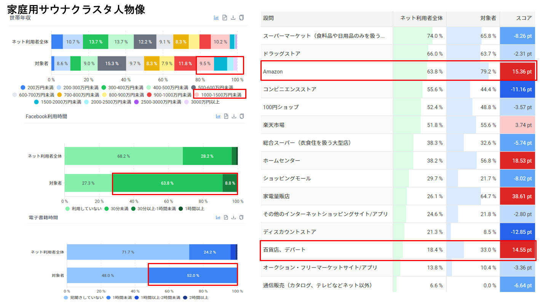Image resolution: width=540 pixels, height=303 pixels.
Task: Open the document icon in 電子書籍時間 panel
Action: [226, 217]
